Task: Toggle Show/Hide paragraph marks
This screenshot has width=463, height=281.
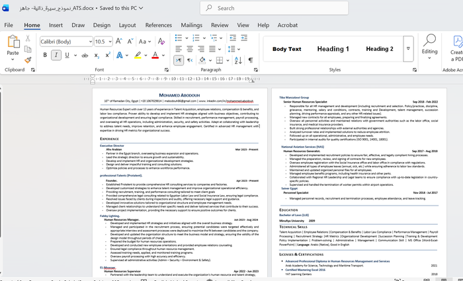Action: tap(251, 60)
